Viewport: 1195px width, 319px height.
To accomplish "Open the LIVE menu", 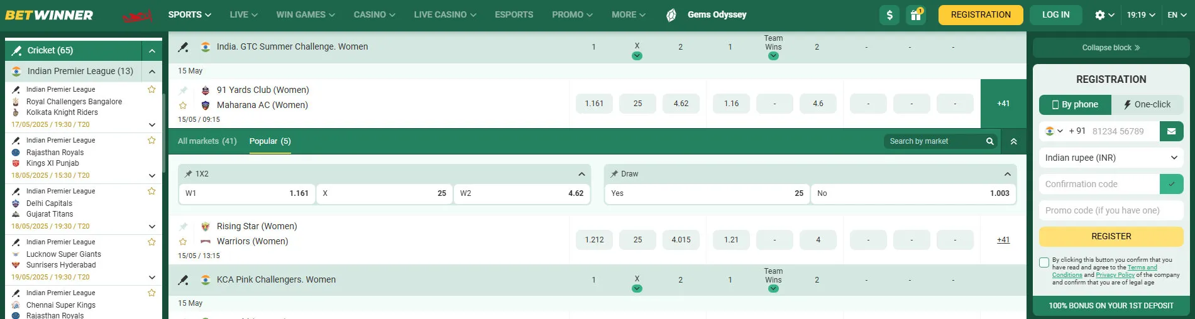I will (x=243, y=14).
